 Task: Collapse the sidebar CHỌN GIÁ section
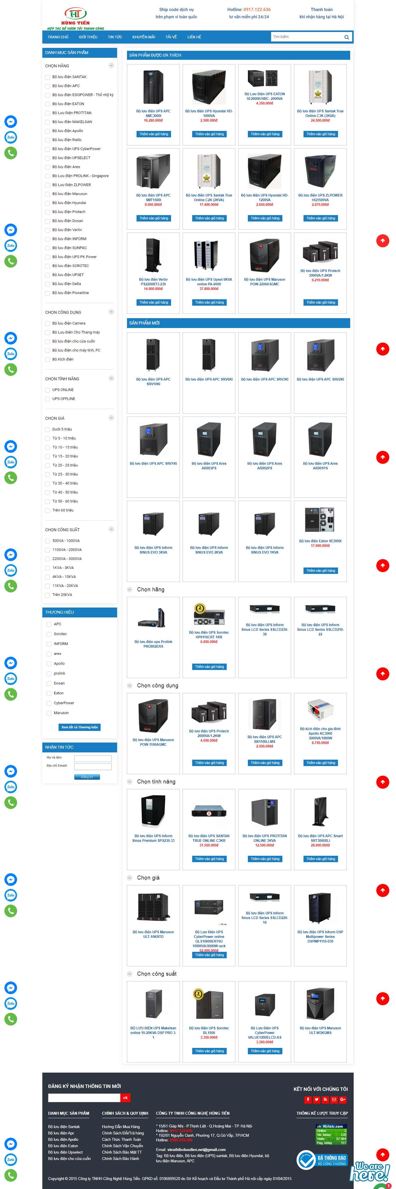(x=111, y=418)
